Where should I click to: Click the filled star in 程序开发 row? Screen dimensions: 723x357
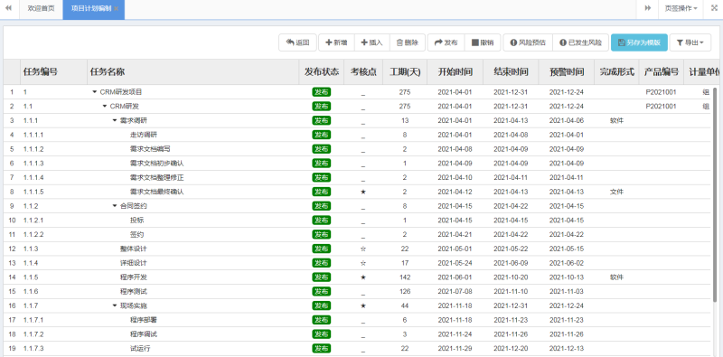pyautogui.click(x=363, y=277)
